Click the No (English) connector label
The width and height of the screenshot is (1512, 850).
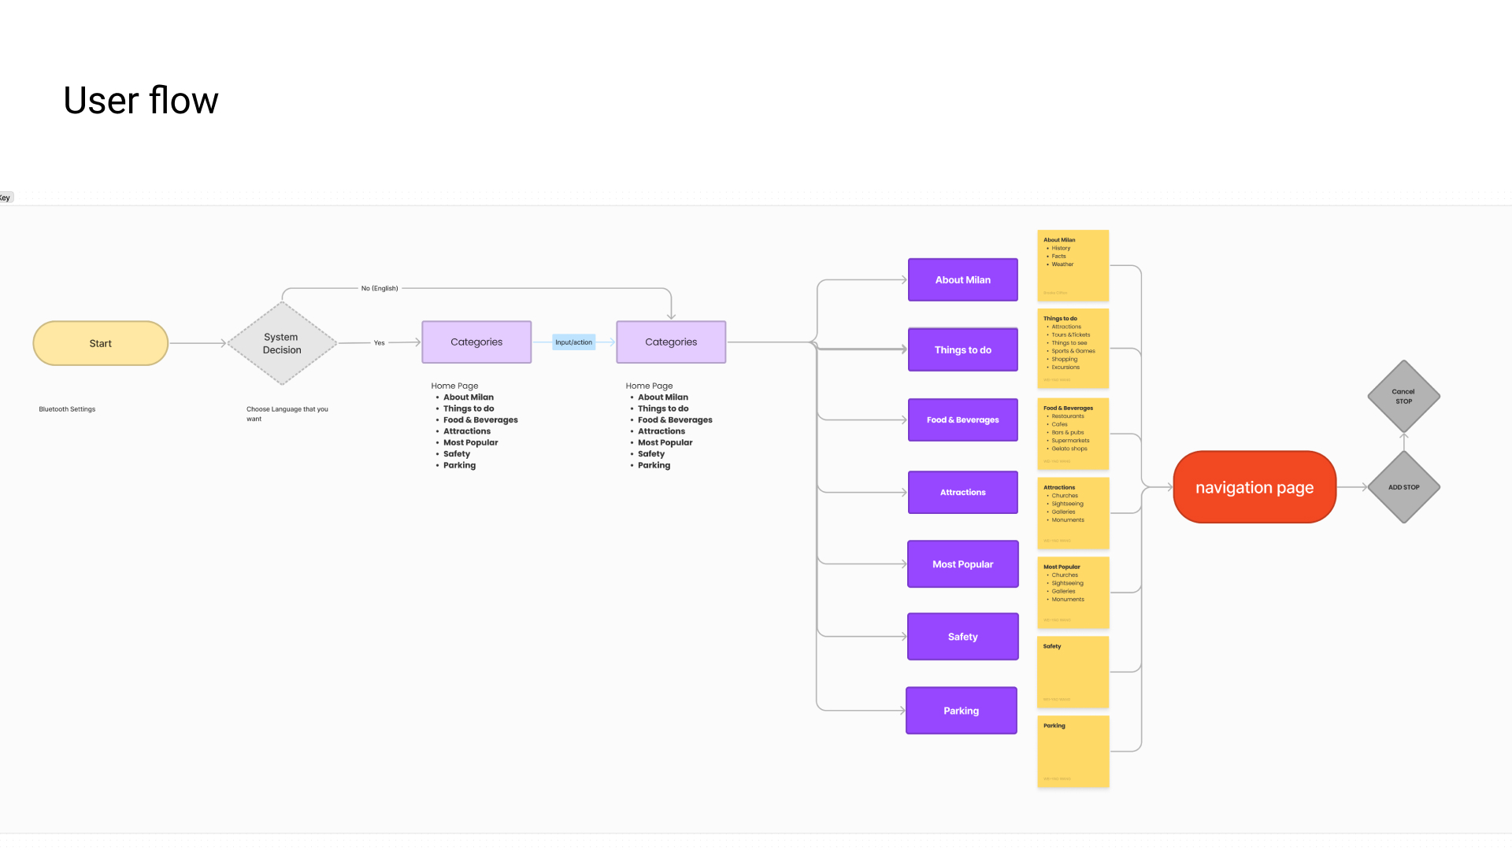[380, 288]
